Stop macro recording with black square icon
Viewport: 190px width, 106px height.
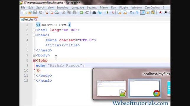166,12
